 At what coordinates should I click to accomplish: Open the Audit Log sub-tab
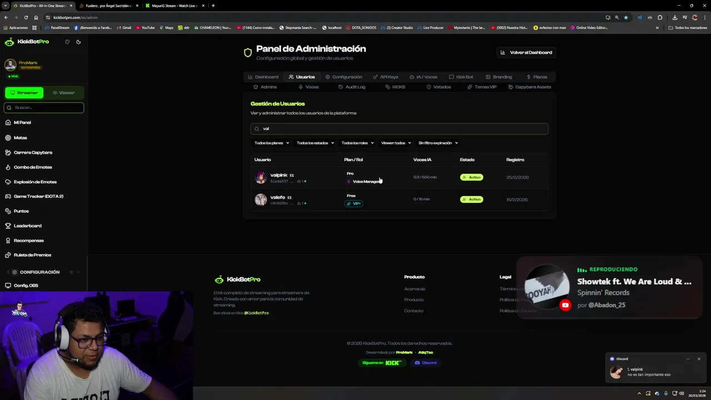click(352, 87)
